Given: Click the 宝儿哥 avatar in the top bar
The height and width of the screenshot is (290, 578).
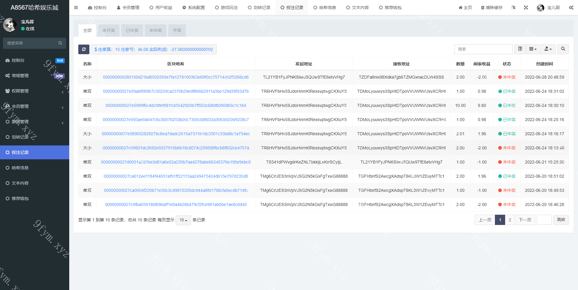Looking at the screenshot, I should [x=540, y=8].
